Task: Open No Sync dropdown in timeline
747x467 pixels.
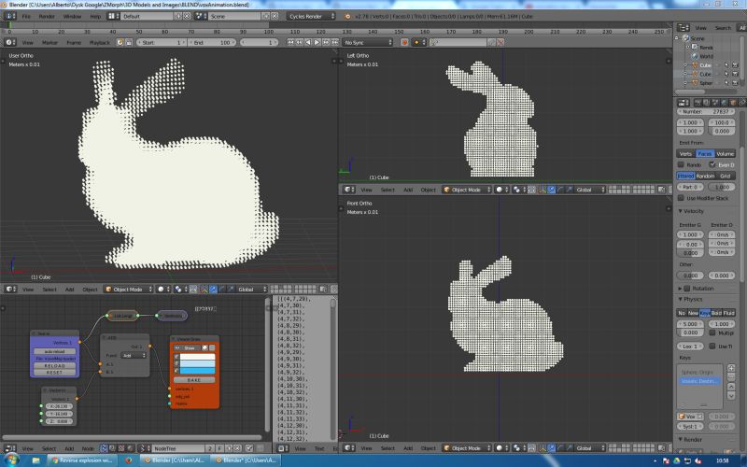Action: click(x=368, y=42)
